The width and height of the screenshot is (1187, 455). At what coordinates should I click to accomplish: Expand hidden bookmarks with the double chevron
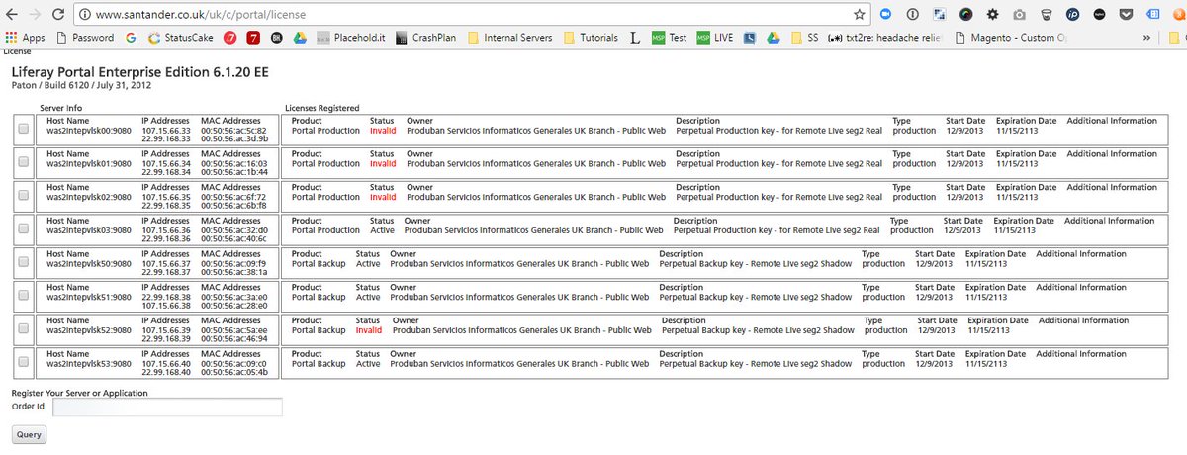[x=1146, y=38]
